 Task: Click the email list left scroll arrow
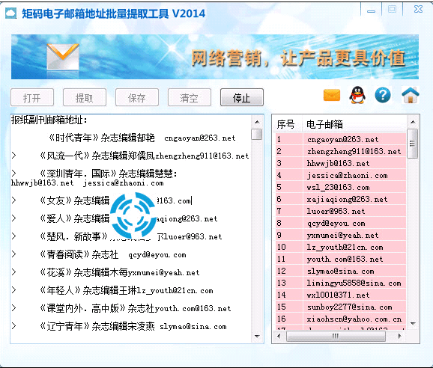pos(279,336)
